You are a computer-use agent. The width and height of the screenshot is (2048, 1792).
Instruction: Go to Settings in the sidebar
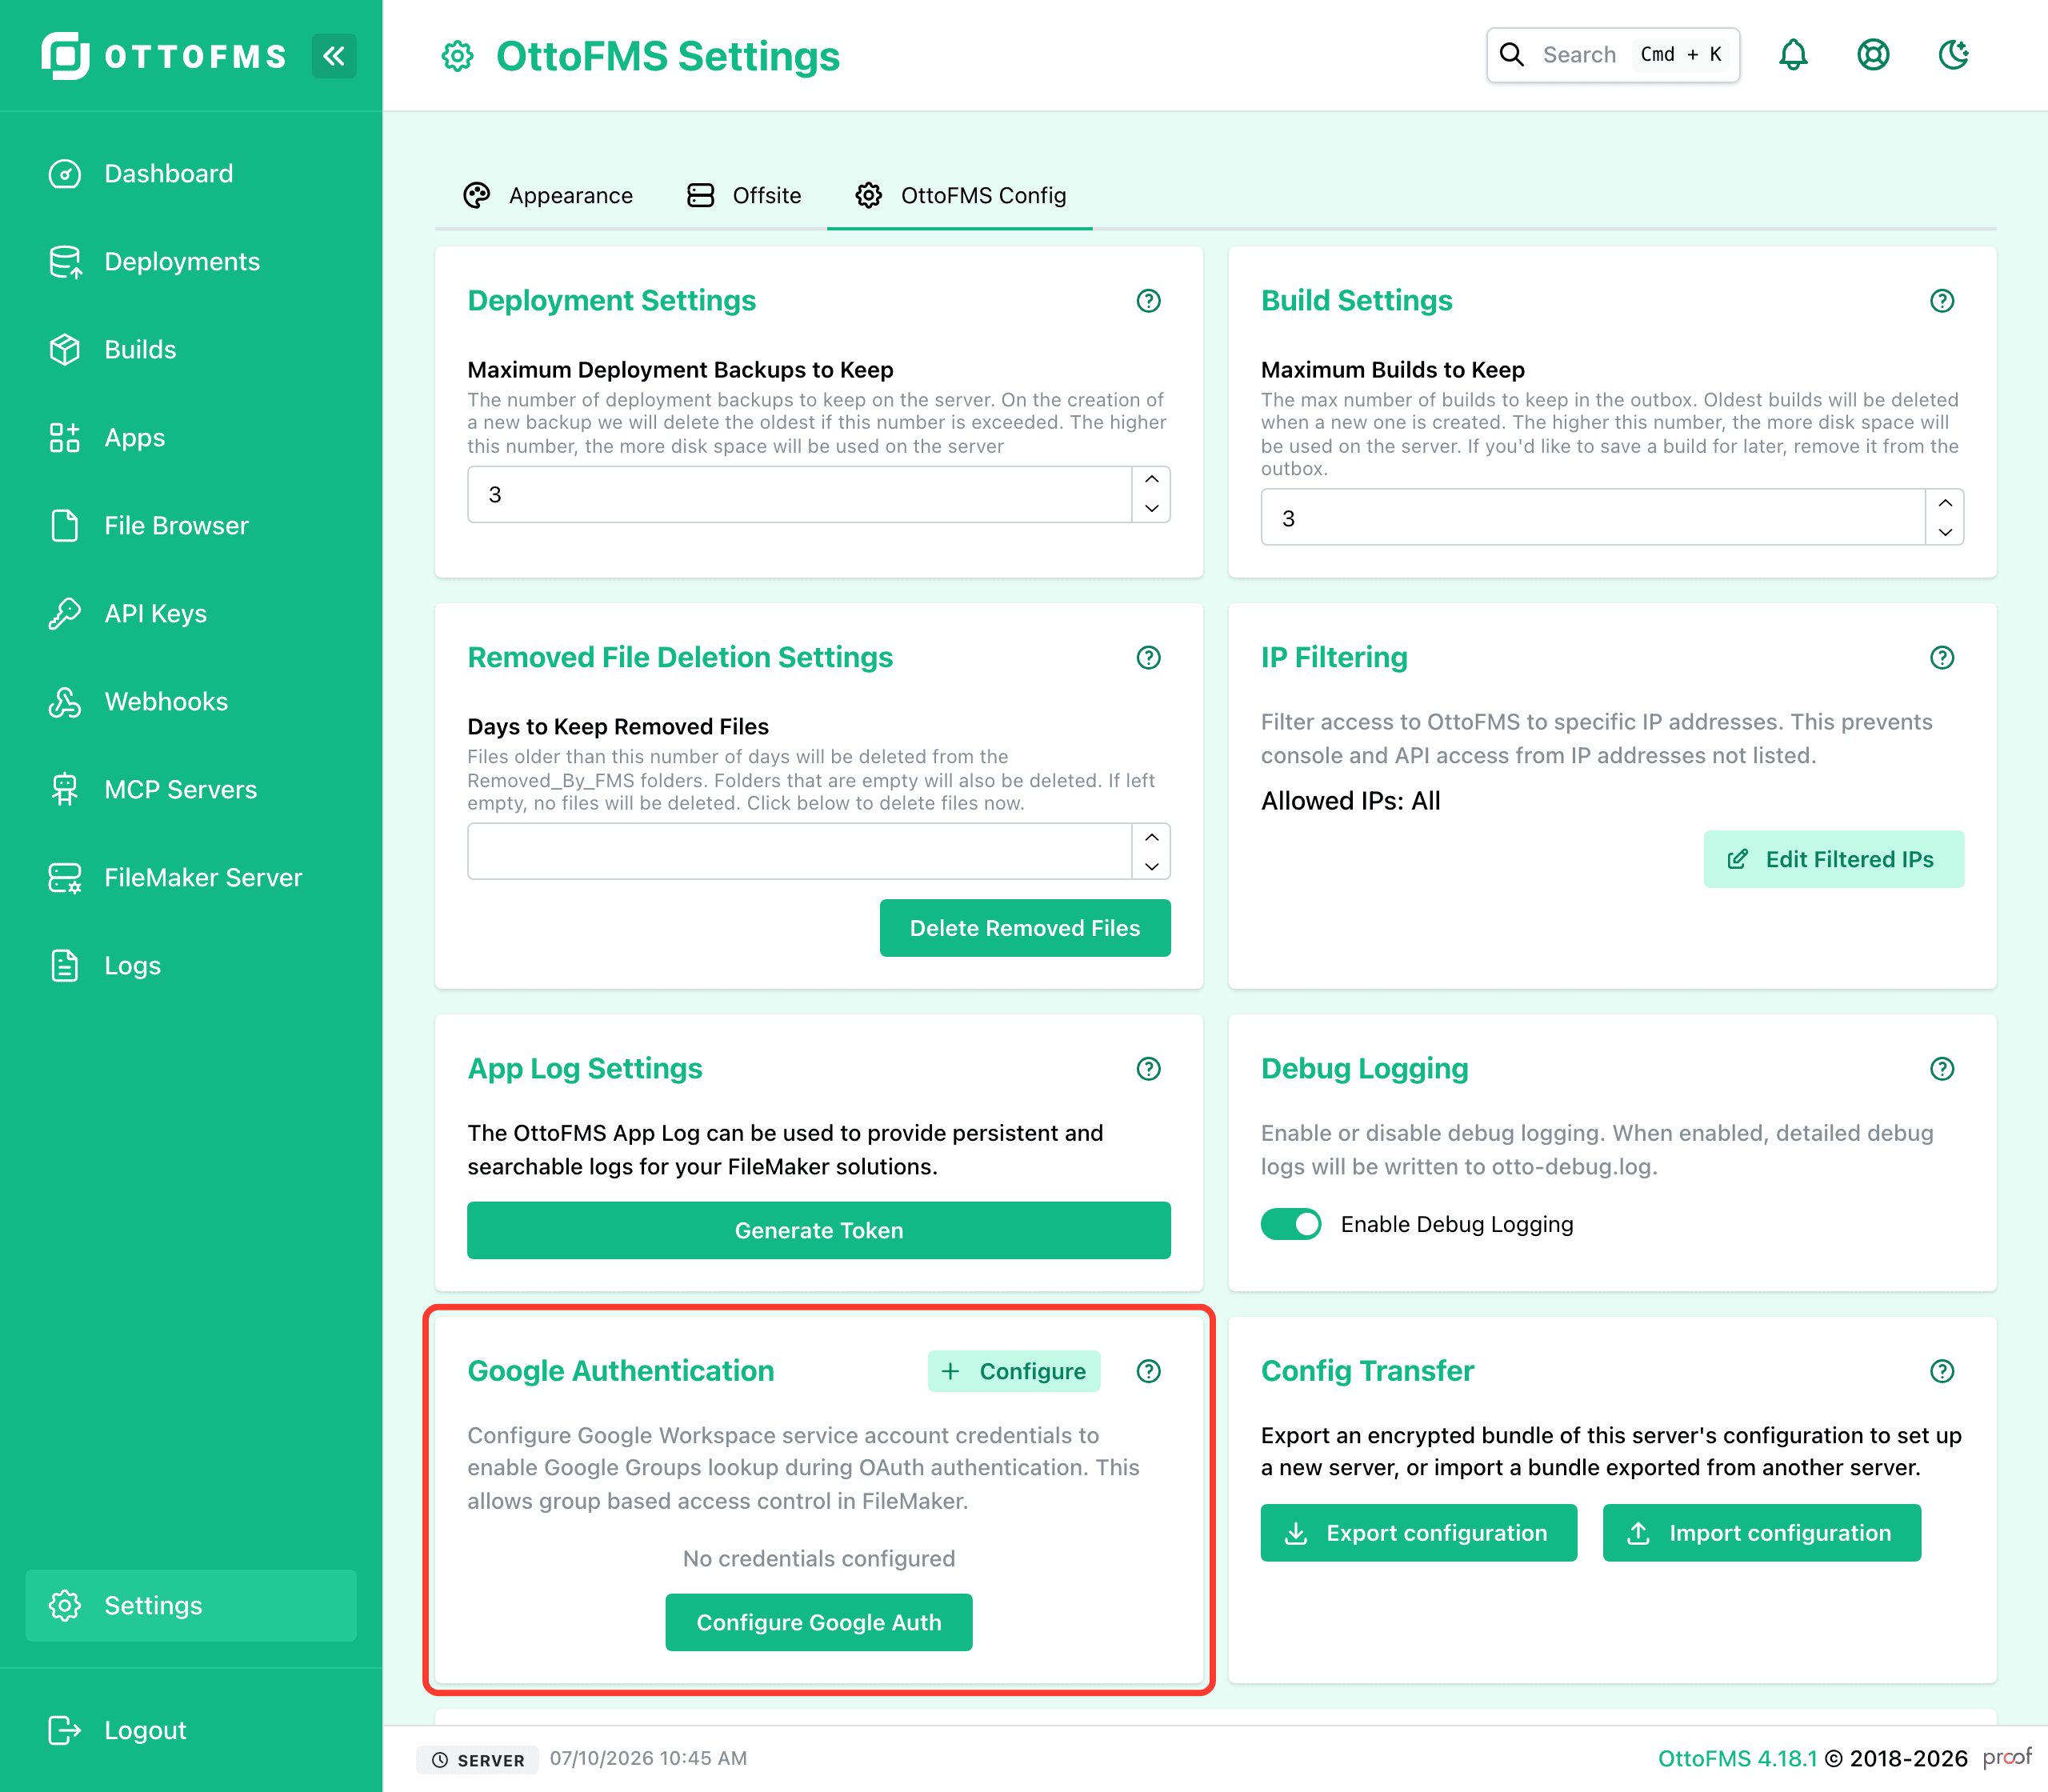(190, 1605)
